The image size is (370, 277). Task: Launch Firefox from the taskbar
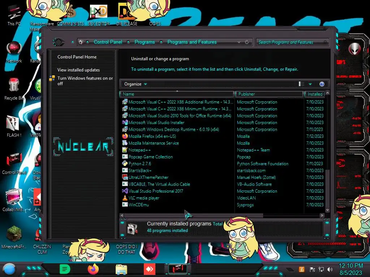(x=93, y=269)
